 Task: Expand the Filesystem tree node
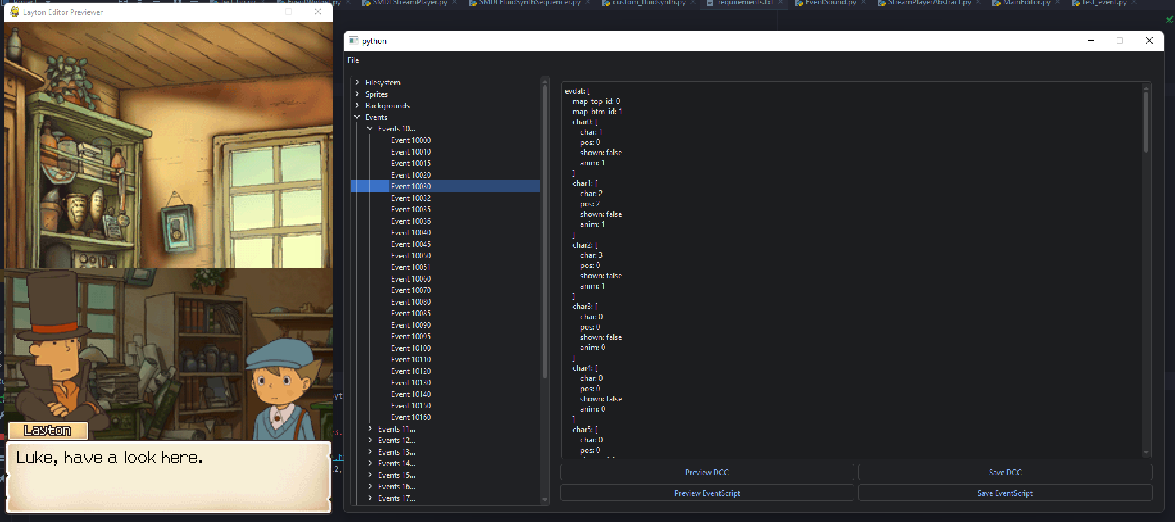pyautogui.click(x=357, y=83)
